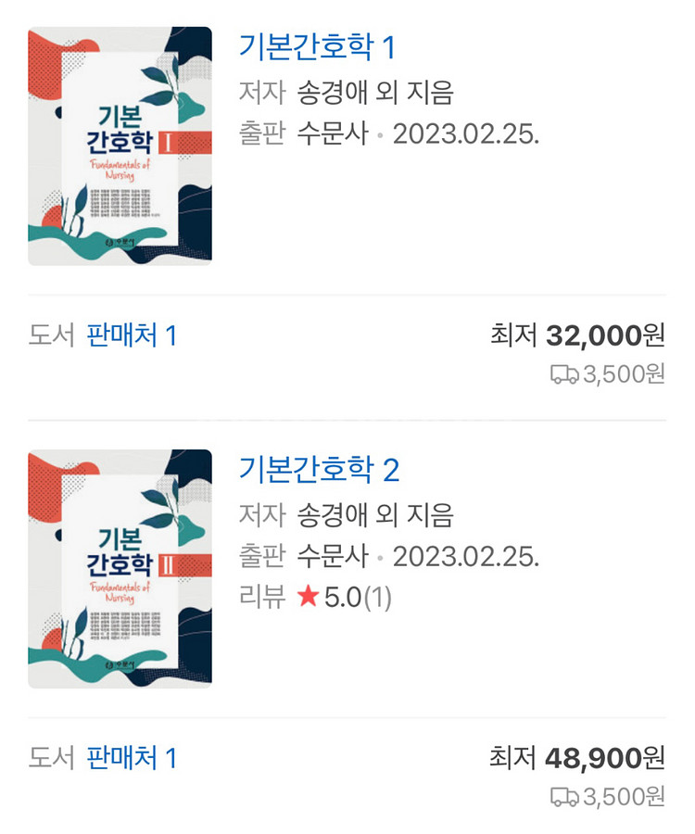Open the 기본간호학 1 book cover image
This screenshot has height=834, width=695.
[x=120, y=145]
